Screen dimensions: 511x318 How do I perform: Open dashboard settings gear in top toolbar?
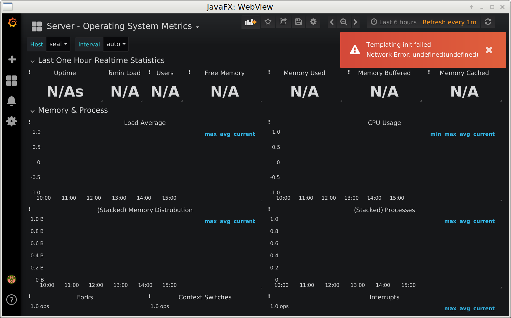click(313, 22)
